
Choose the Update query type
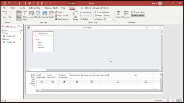pos(38,15)
